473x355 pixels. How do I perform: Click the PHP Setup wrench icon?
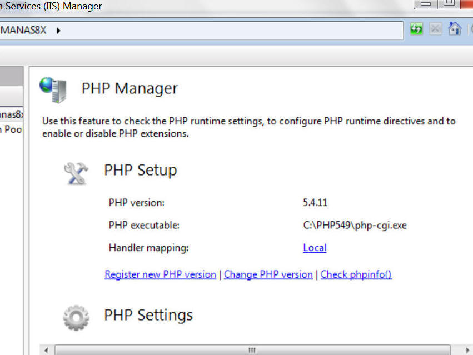point(76,173)
